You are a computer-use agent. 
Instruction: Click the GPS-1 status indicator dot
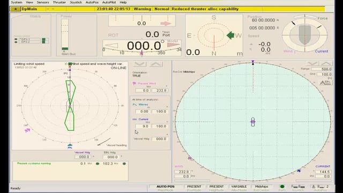coord(16,39)
